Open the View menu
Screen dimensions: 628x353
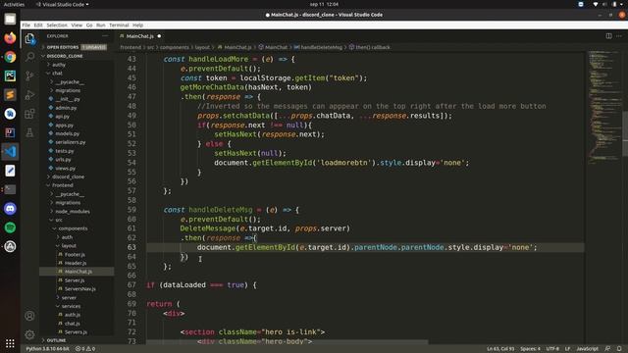(77, 25)
